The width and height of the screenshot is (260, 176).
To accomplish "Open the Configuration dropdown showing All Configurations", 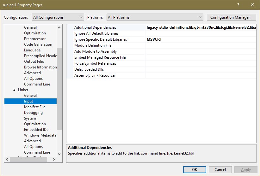I will 58,17.
